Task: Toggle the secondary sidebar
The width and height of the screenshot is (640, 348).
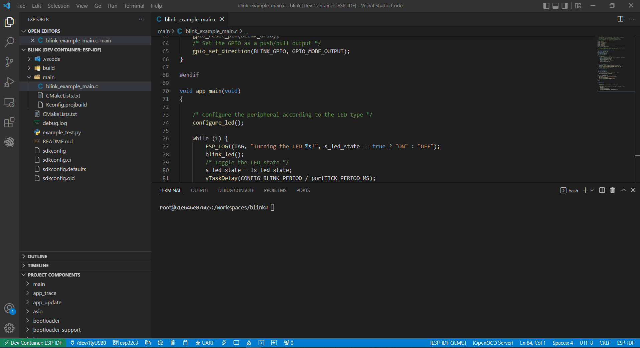Action: pos(565,6)
